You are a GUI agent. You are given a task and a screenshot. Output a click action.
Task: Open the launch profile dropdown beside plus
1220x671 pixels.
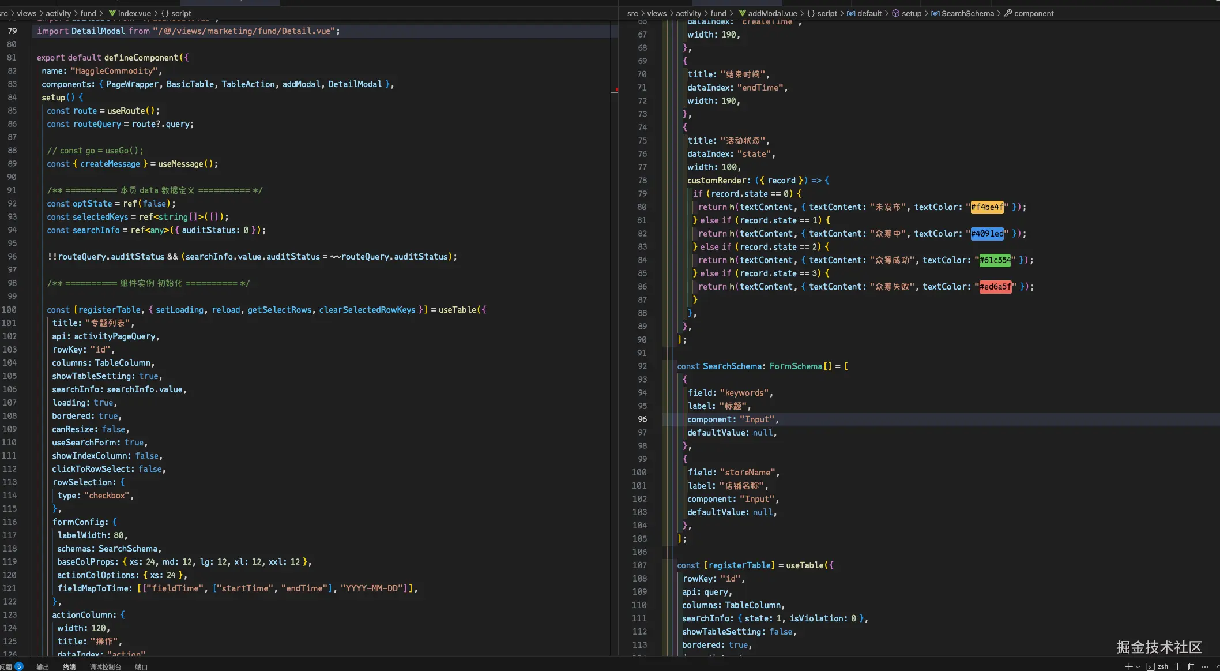point(1138,667)
